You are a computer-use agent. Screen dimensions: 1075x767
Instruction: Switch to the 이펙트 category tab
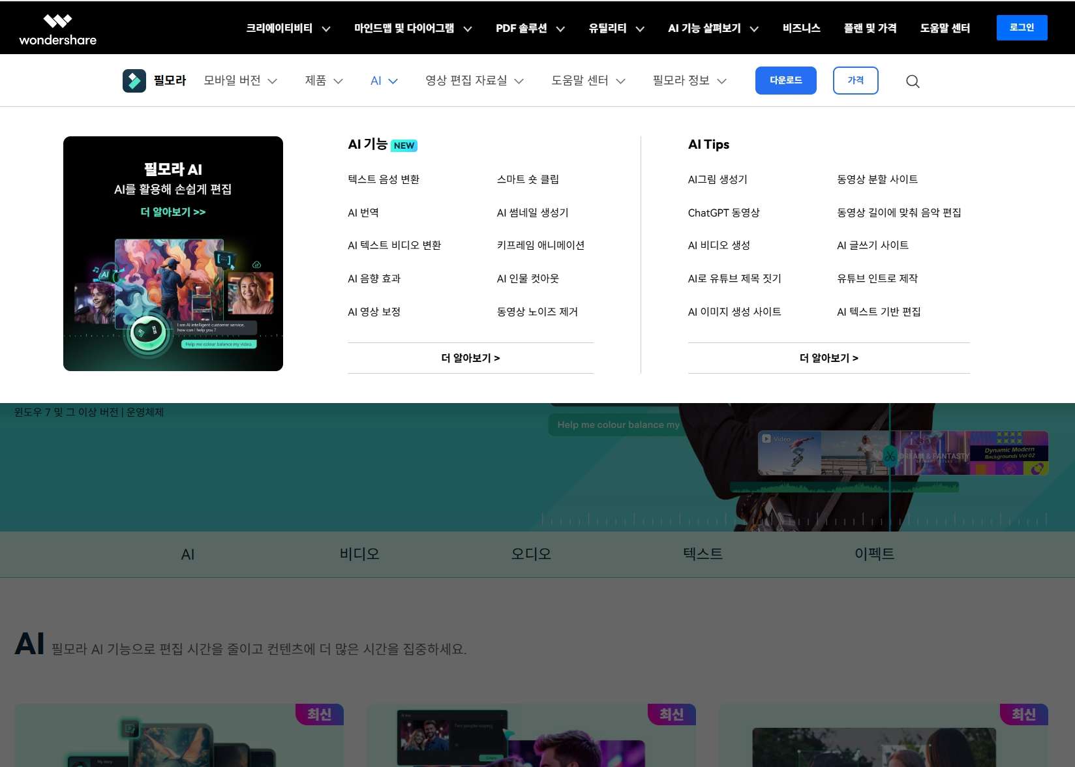874,554
